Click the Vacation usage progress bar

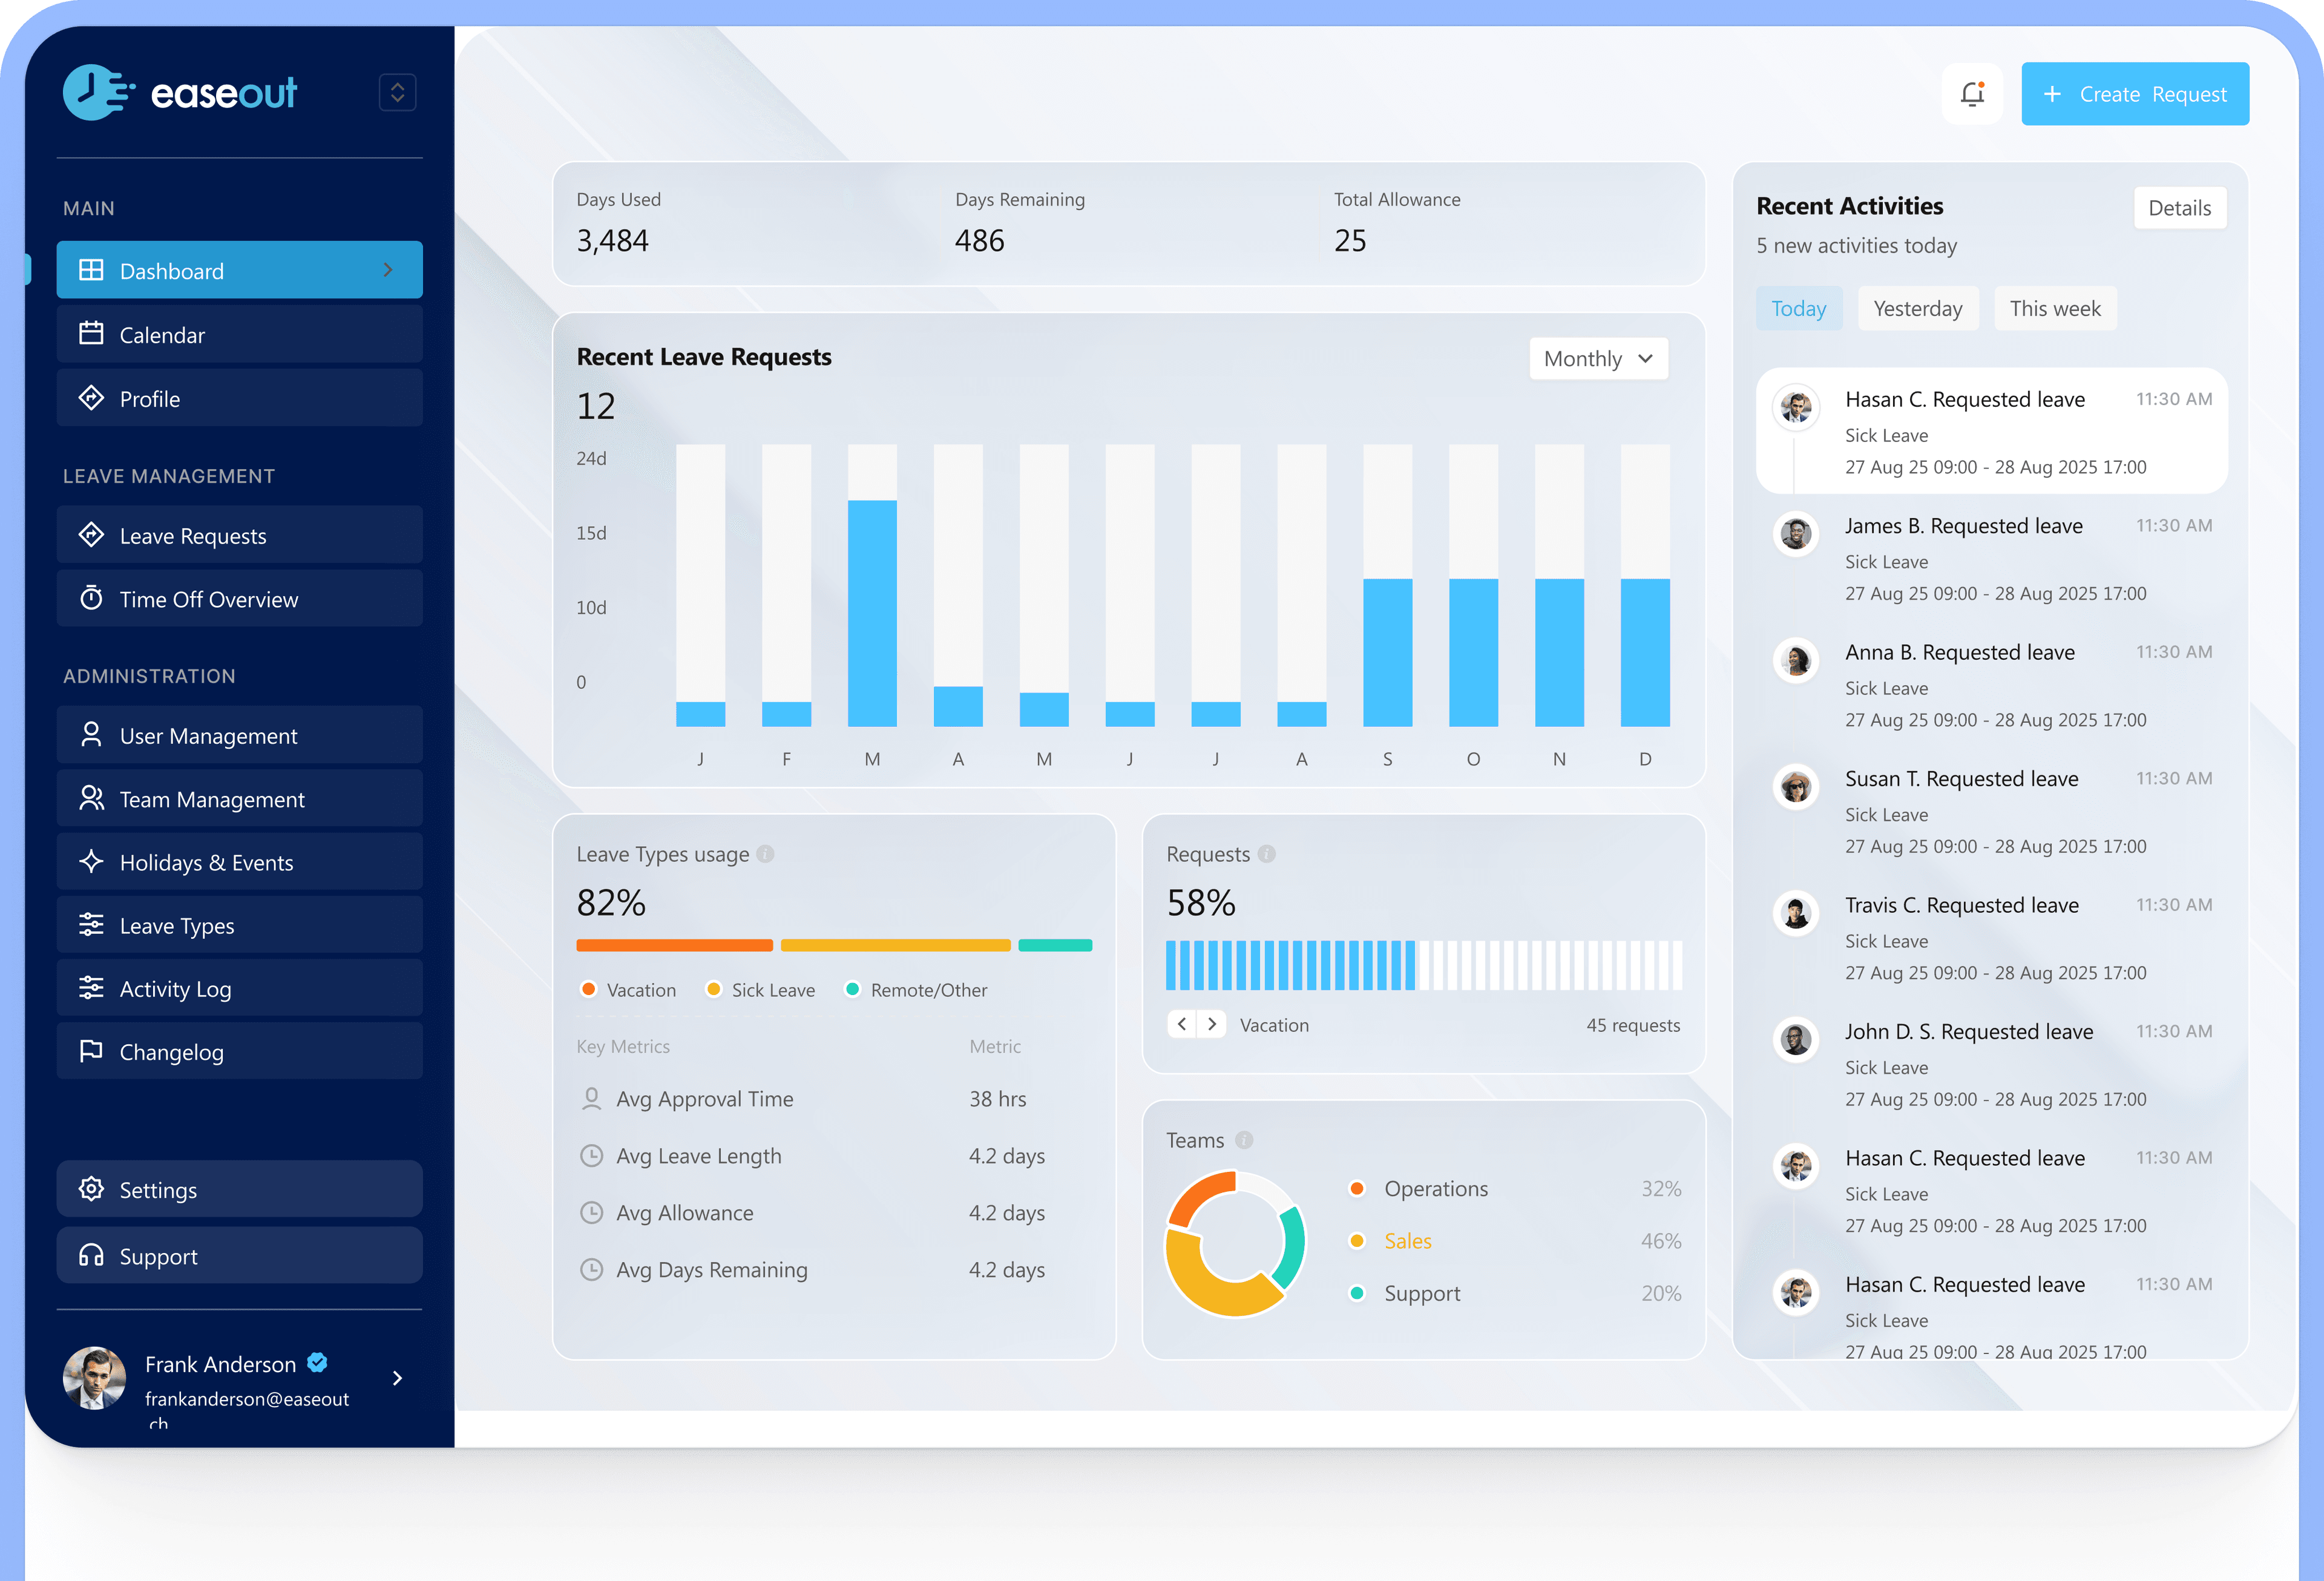(674, 944)
